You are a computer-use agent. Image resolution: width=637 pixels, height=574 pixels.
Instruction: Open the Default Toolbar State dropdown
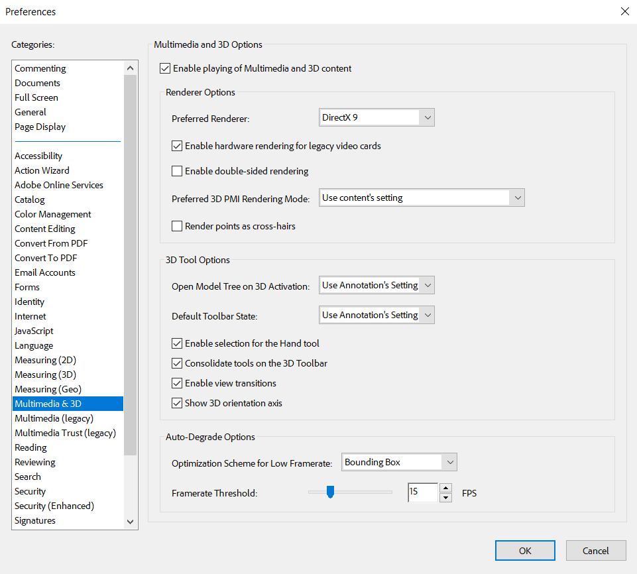pos(428,315)
